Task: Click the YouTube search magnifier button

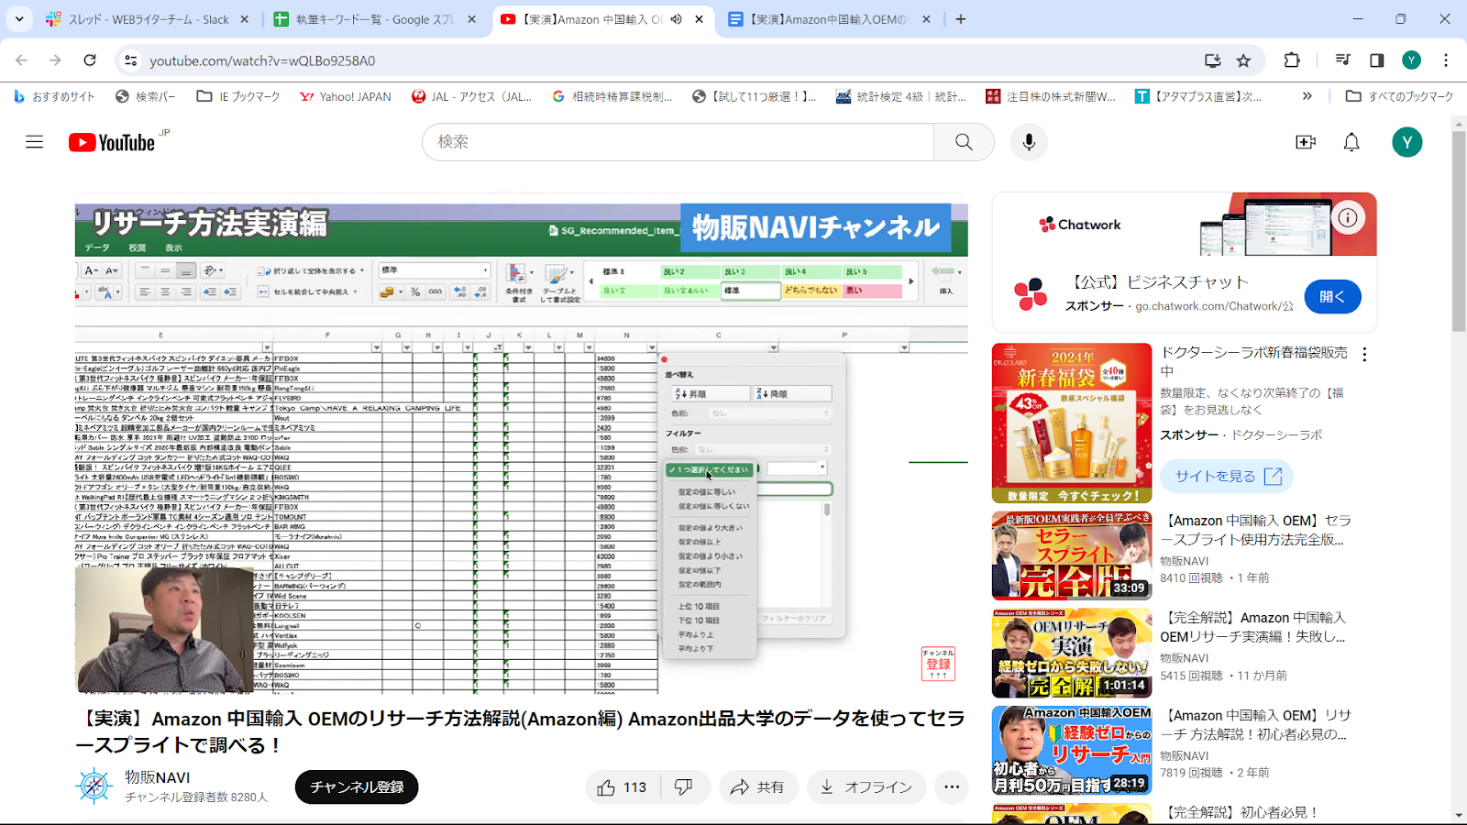Action: 964,142
